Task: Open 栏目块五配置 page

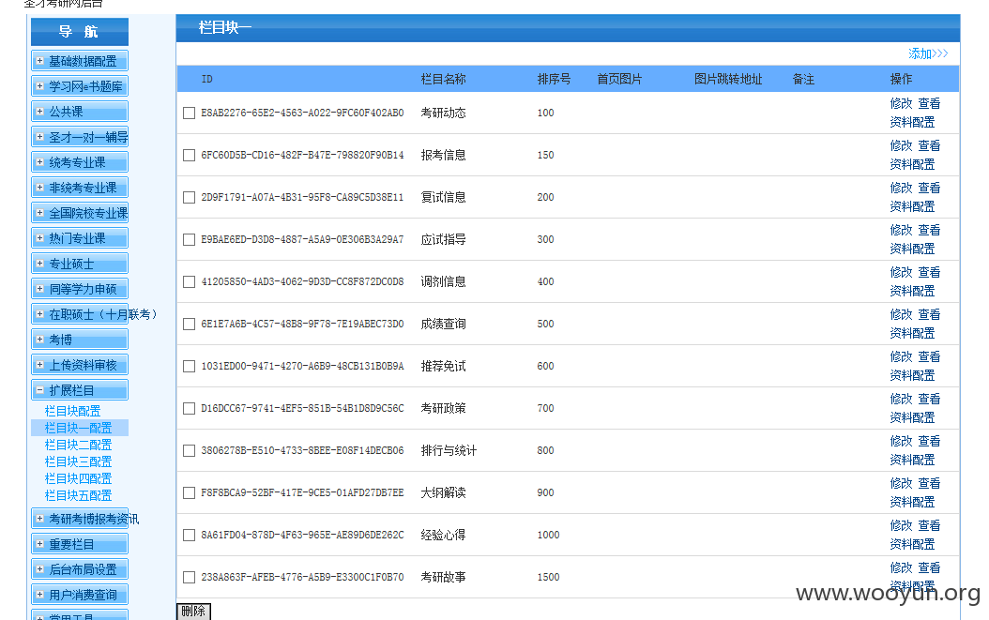Action: click(78, 496)
